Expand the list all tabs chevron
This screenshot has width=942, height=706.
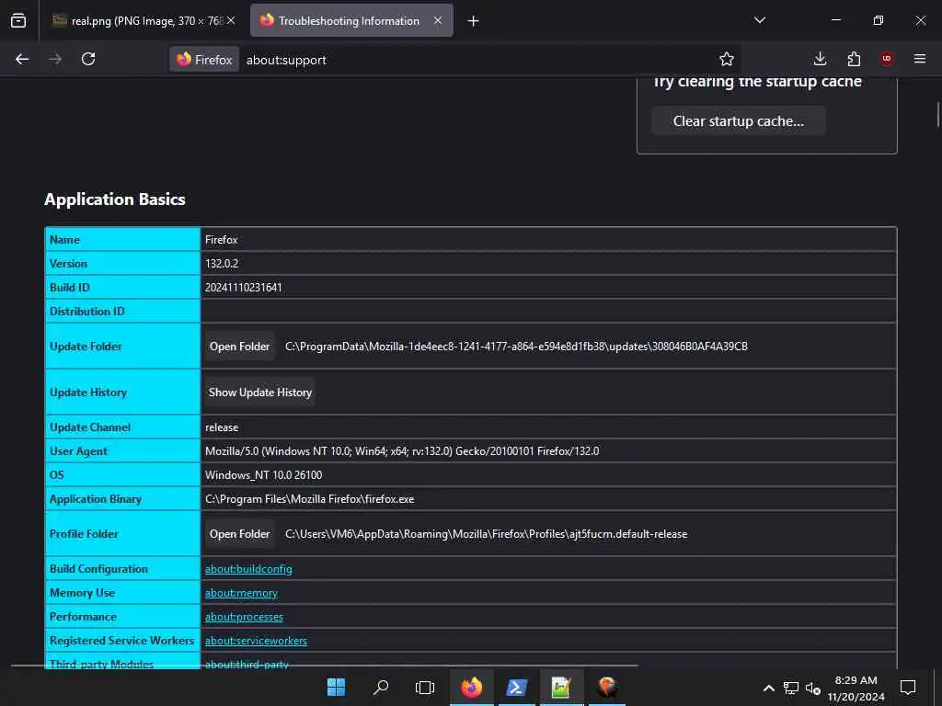(759, 20)
